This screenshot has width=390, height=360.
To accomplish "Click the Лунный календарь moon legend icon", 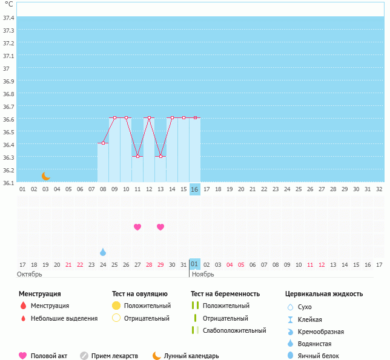I will (157, 356).
